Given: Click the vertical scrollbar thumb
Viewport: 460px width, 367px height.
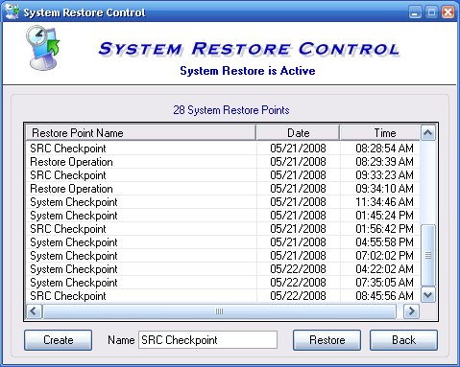Looking at the screenshot, I should 428,256.
